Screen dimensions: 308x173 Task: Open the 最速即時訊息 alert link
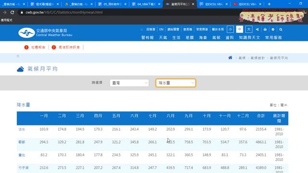click(x=69, y=47)
